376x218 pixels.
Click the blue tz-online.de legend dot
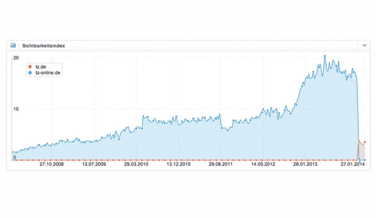(x=30, y=73)
